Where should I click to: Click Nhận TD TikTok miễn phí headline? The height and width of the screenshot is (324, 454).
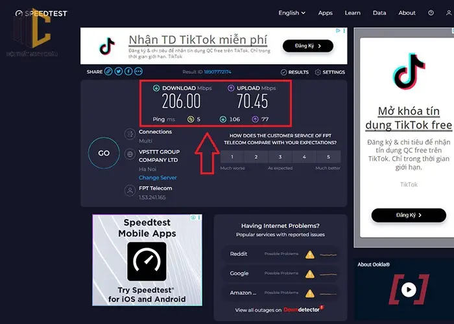tap(198, 40)
